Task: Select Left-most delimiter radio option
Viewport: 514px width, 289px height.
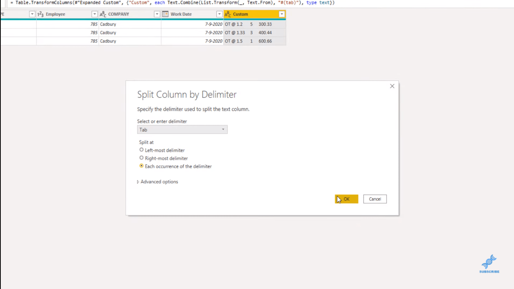Action: coord(141,150)
